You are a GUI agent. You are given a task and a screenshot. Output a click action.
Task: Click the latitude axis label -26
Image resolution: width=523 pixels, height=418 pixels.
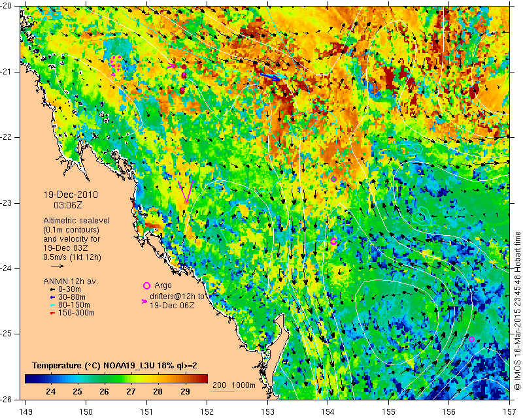pos(7,399)
